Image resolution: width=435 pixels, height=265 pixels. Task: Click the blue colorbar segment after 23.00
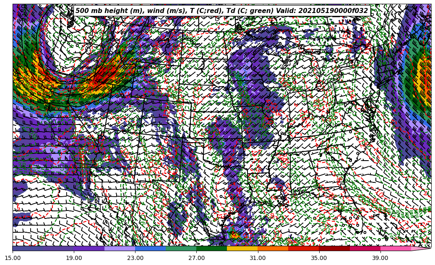click(x=150, y=248)
